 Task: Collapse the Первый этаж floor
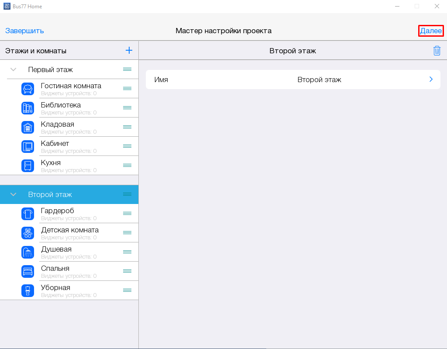coord(13,69)
